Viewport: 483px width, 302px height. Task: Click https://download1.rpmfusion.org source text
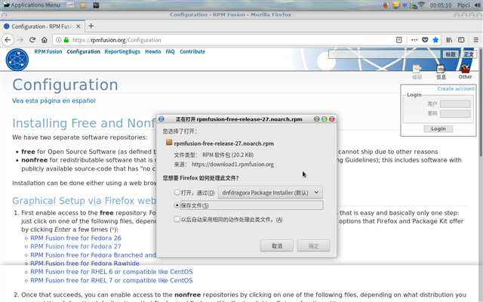pyautogui.click(x=232, y=165)
